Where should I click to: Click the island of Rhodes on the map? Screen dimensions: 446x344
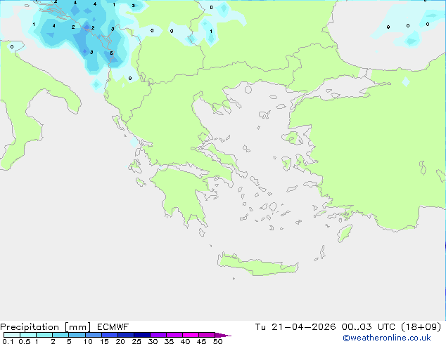345,233
